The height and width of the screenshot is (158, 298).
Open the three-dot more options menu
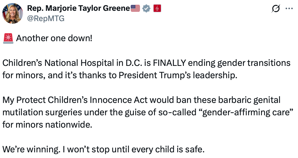(289, 8)
